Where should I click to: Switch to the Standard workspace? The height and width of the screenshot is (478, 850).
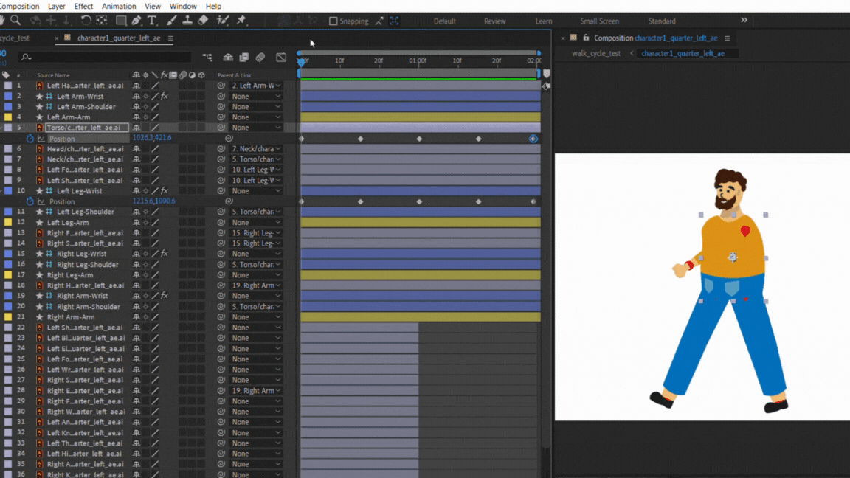662,21
